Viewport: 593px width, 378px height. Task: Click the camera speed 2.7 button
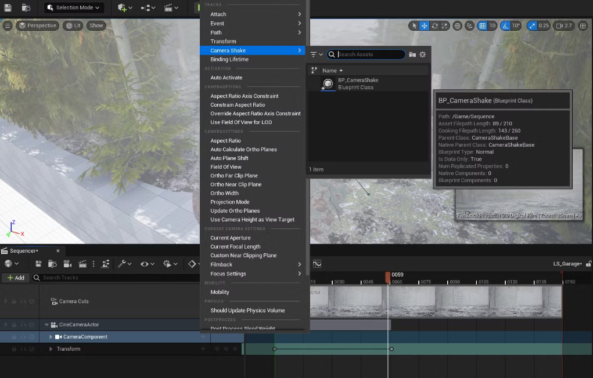[563, 26]
